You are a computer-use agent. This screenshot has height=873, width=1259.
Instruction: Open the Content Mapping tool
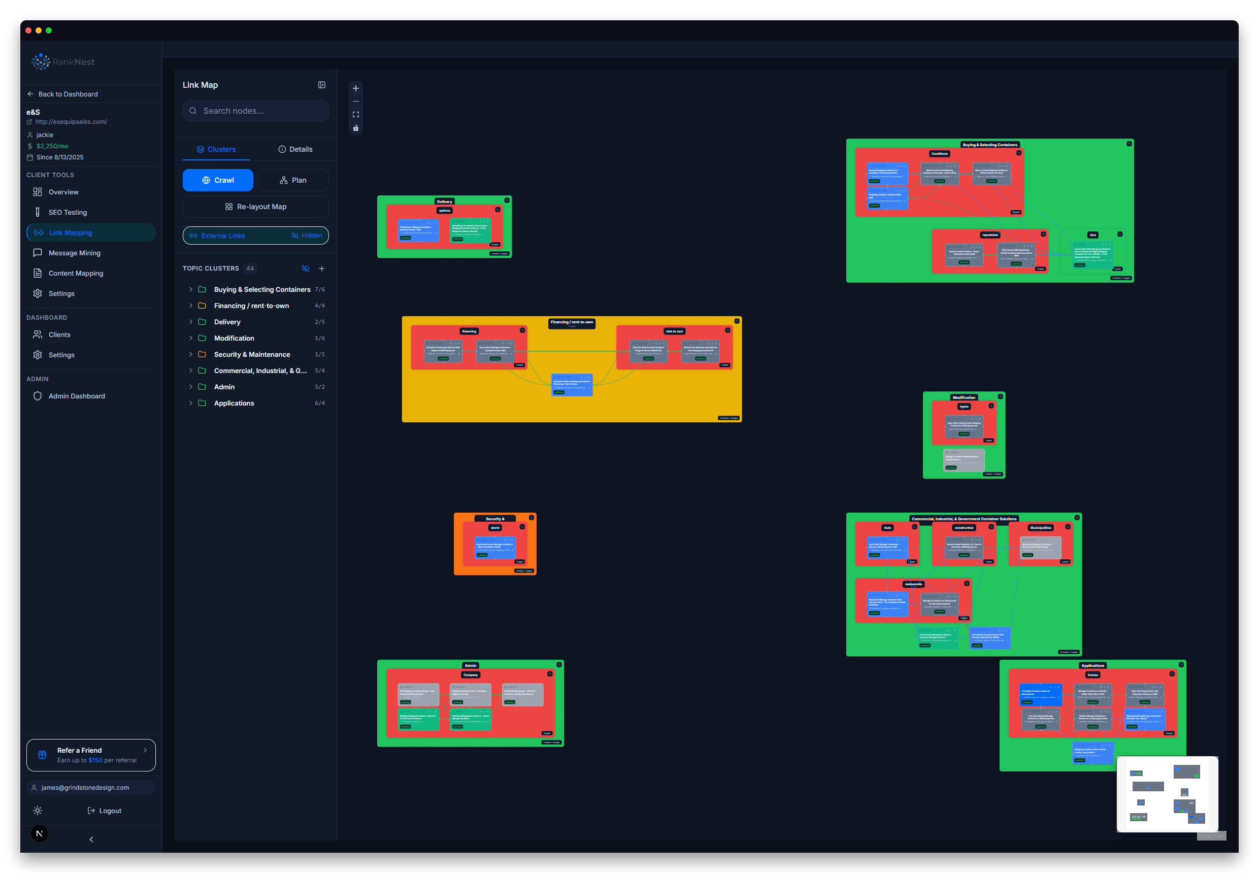76,273
